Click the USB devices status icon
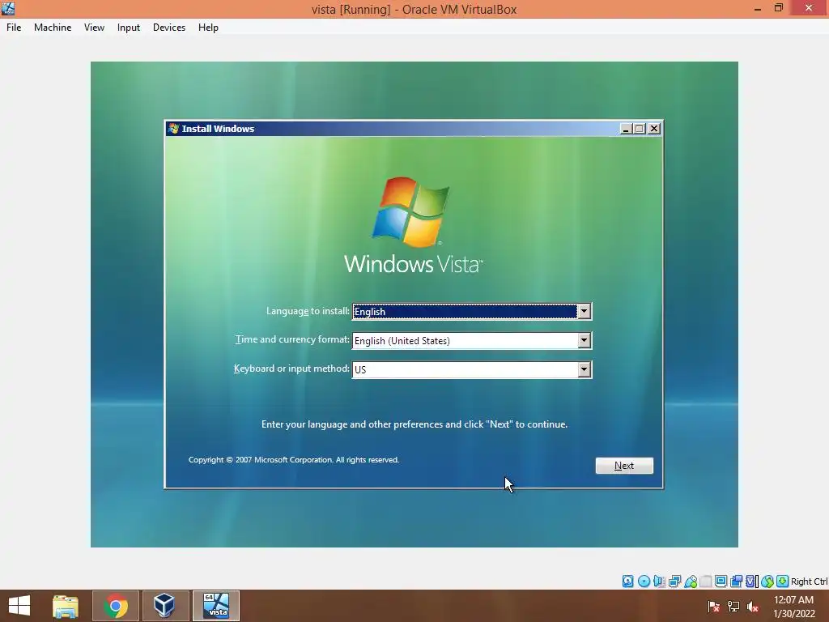The image size is (829, 622). [x=691, y=582]
